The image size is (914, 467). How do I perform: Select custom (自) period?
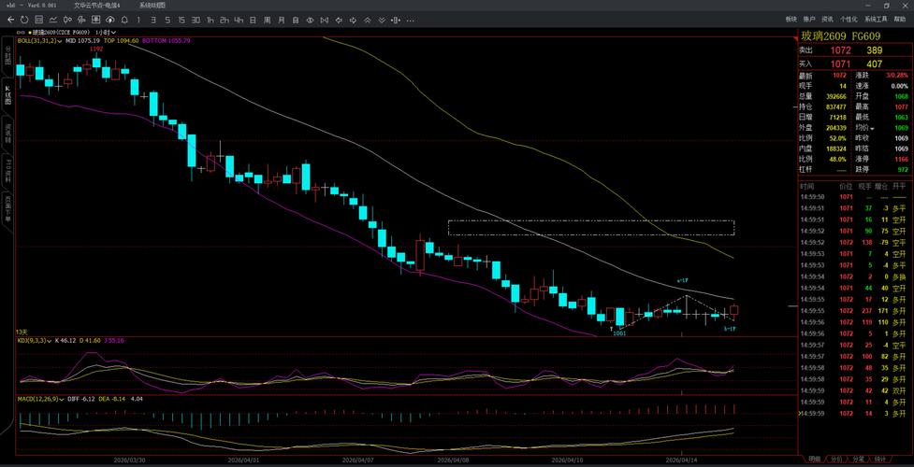296,20
